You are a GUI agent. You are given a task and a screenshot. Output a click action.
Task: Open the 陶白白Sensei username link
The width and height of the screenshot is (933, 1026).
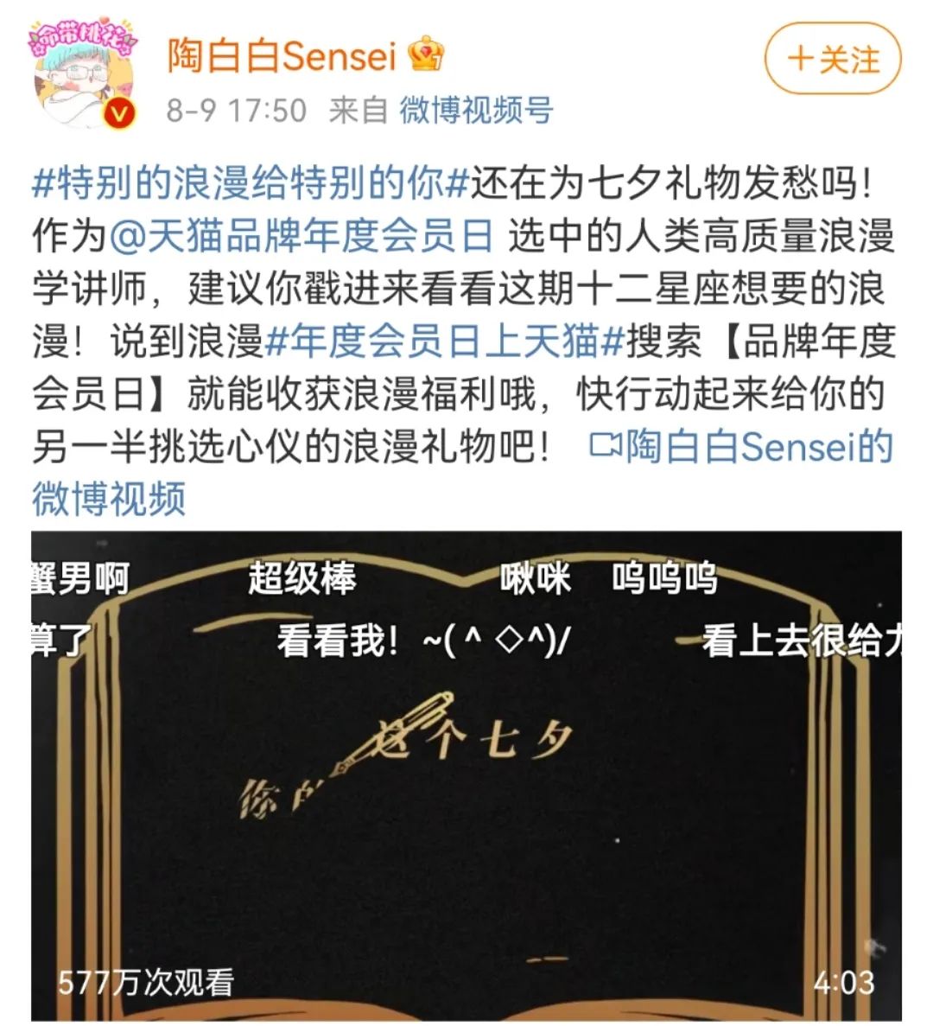point(282,55)
